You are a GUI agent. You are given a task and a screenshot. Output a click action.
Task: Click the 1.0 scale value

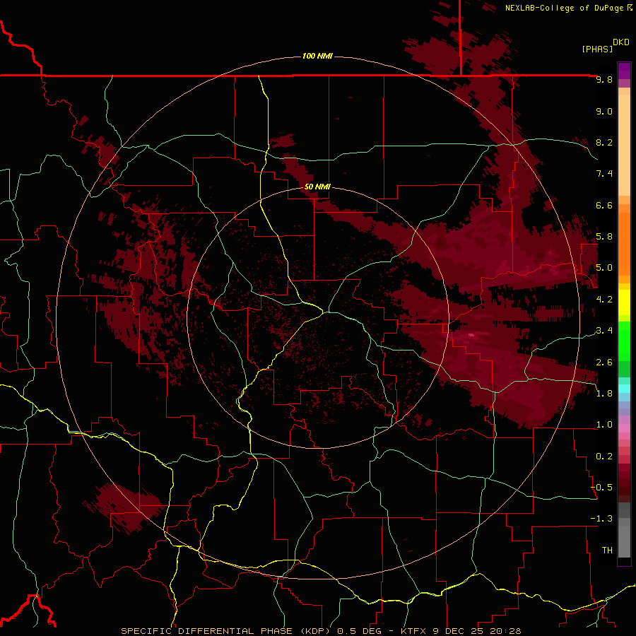point(604,425)
